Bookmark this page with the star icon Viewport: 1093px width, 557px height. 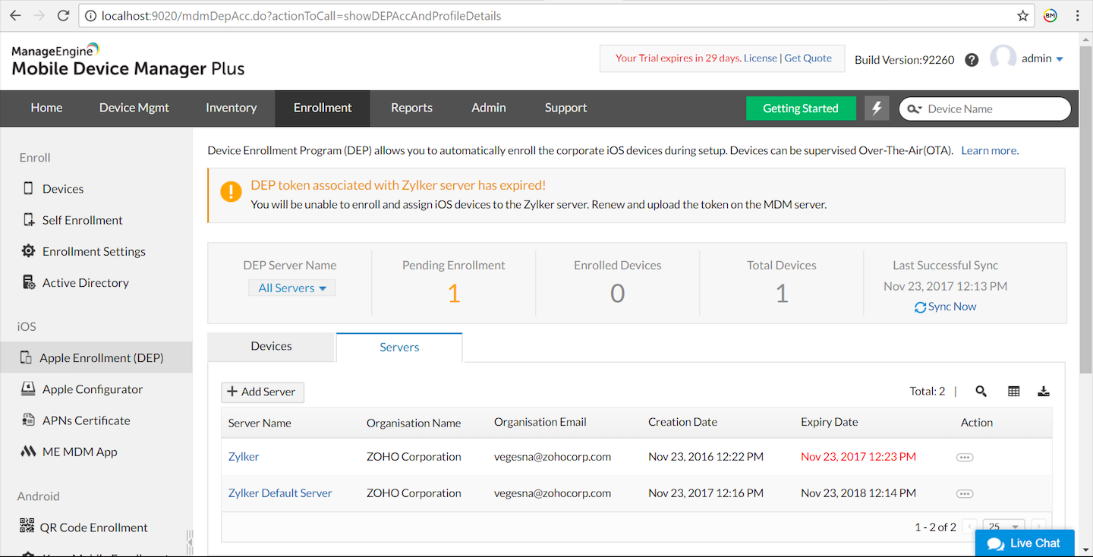pyautogui.click(x=1023, y=16)
